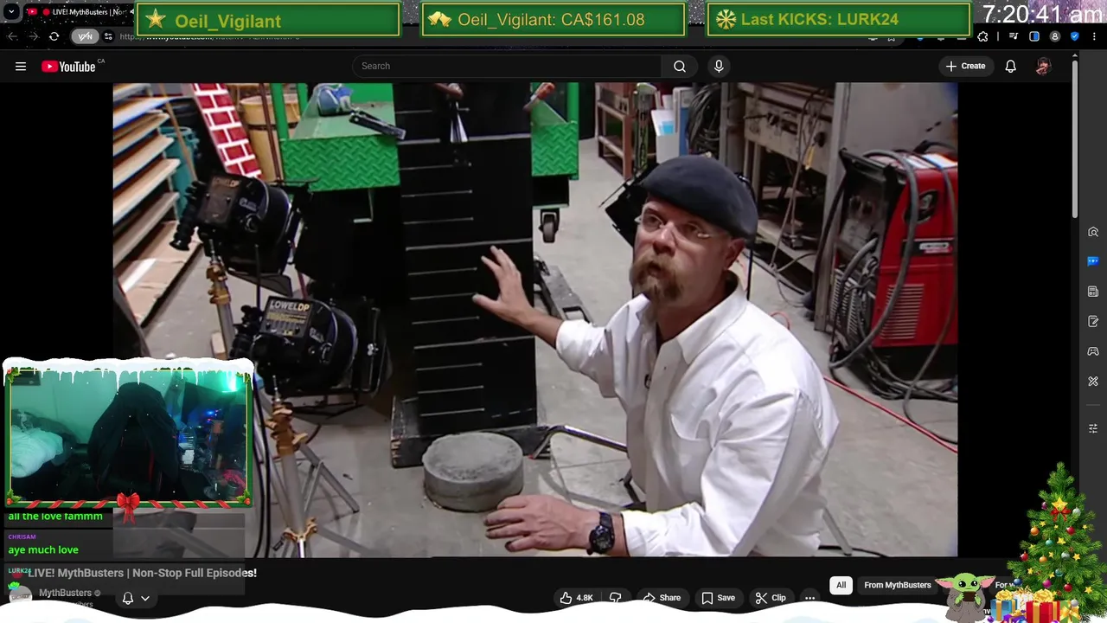Open the game controller icon in the sidebar
Viewport: 1107px width, 623px height.
1093,351
